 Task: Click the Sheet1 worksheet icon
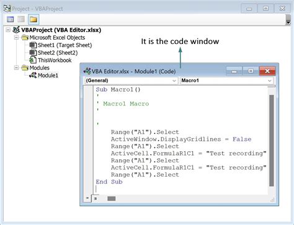tap(33, 45)
